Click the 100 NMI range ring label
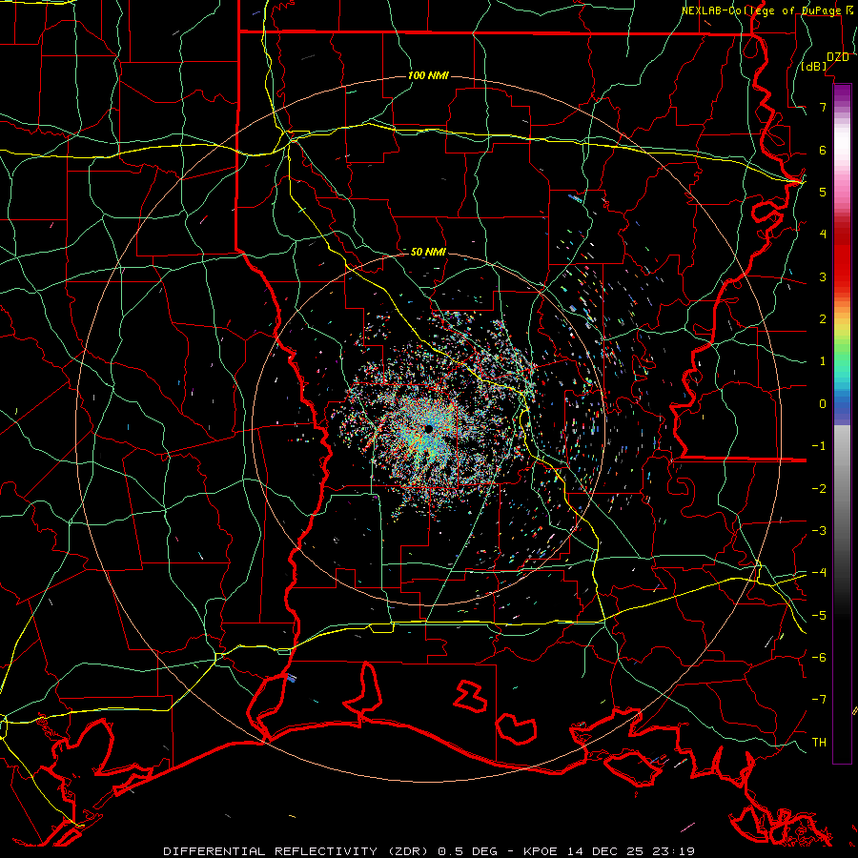This screenshot has width=858, height=858. pyautogui.click(x=428, y=75)
